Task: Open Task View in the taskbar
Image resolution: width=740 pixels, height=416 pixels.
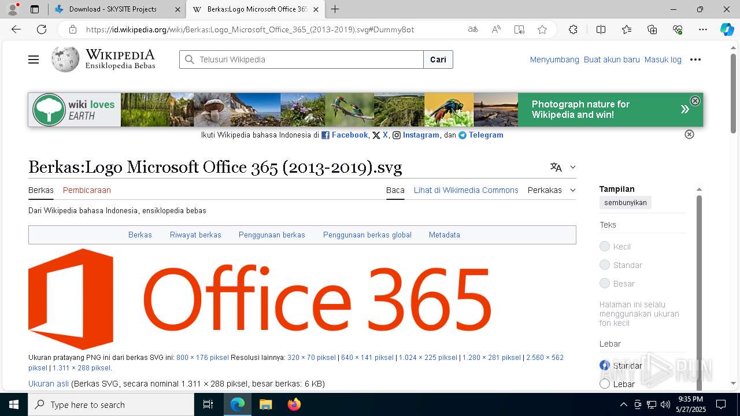Action: [x=208, y=404]
